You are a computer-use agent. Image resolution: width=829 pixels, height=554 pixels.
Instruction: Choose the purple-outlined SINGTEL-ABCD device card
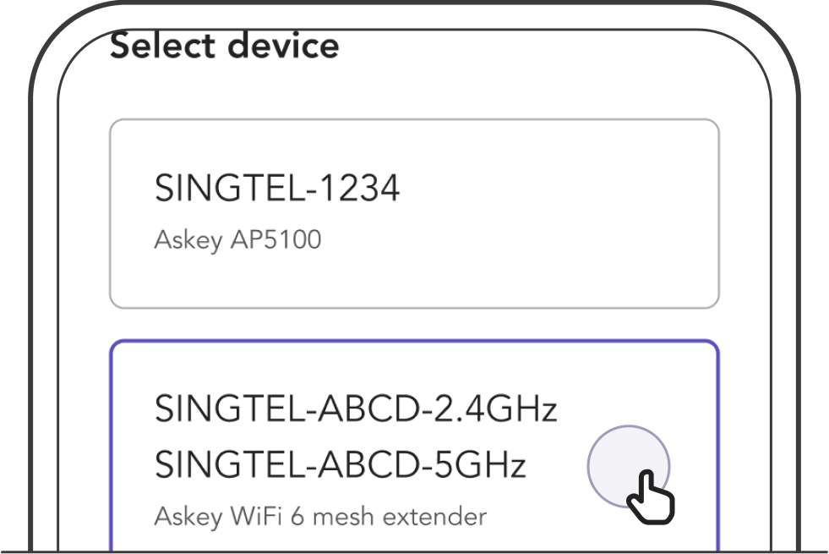[414, 447]
